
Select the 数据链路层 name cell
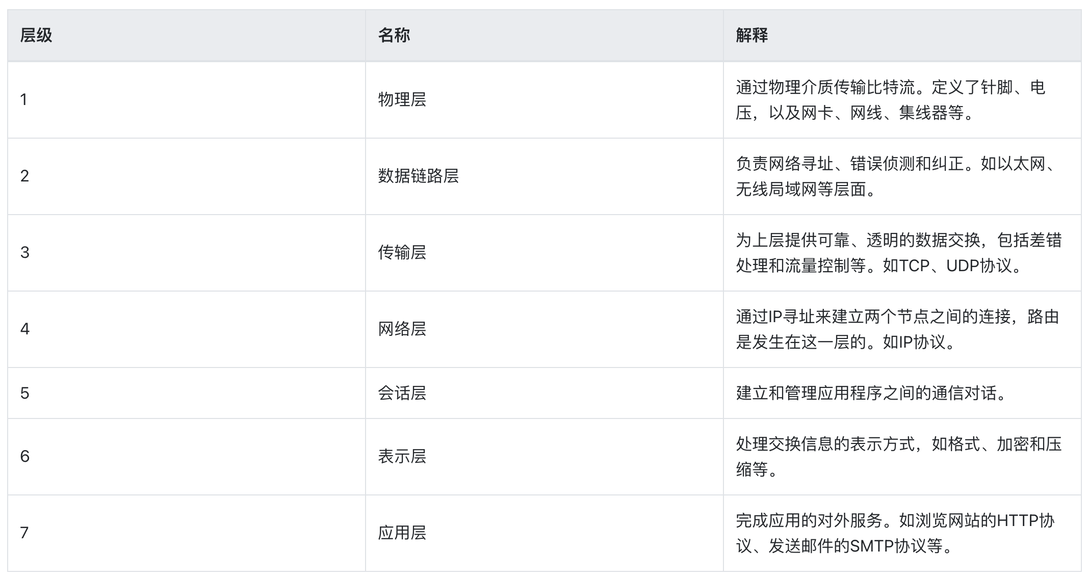pyautogui.click(x=419, y=176)
